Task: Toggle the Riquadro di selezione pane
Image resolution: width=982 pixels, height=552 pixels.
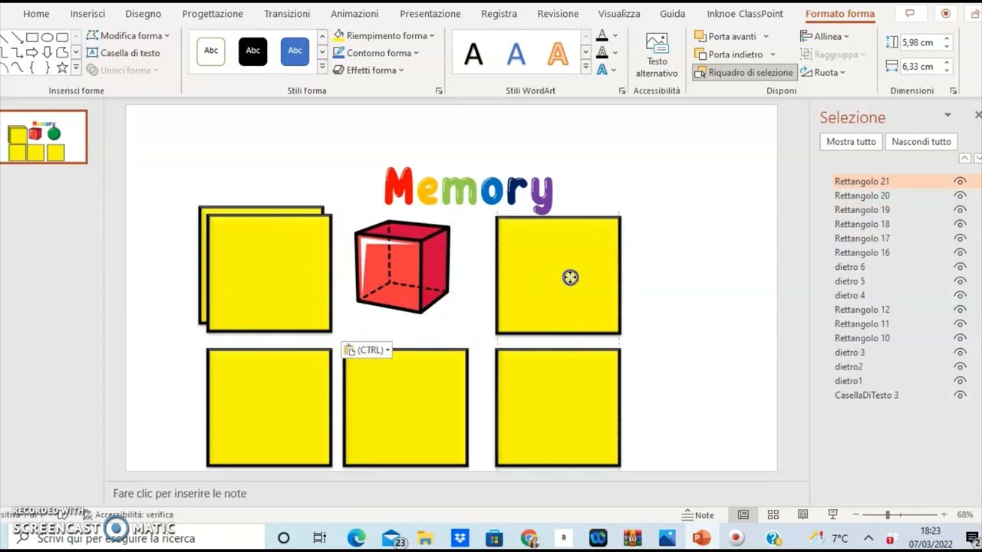Action: click(x=743, y=73)
